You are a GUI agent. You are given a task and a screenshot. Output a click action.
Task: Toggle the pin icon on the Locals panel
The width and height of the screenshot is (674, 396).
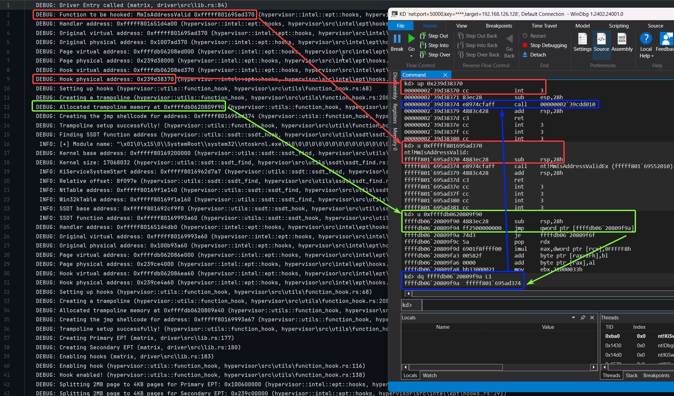tap(583, 317)
